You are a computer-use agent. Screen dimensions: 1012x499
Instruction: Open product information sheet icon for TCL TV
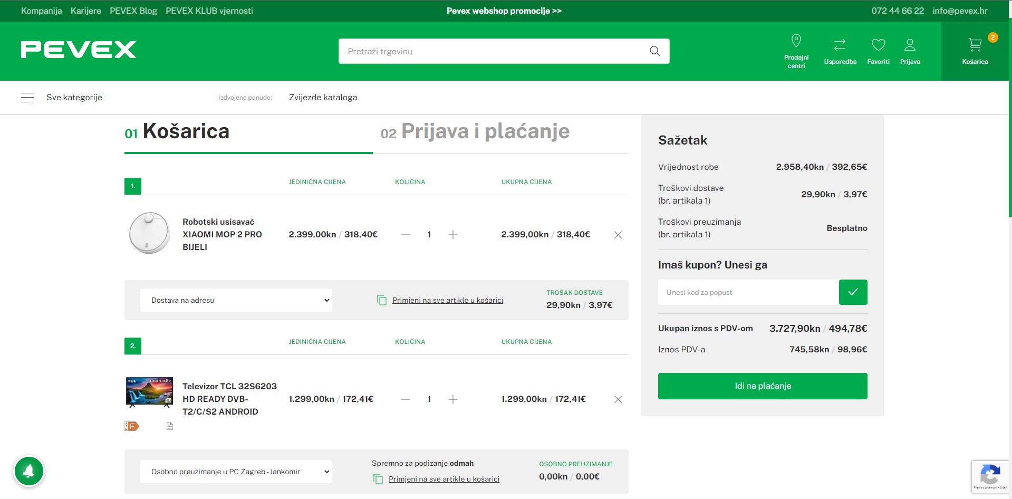pyautogui.click(x=170, y=426)
